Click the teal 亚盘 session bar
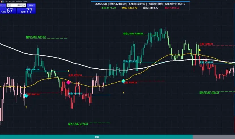 pos(96,137)
